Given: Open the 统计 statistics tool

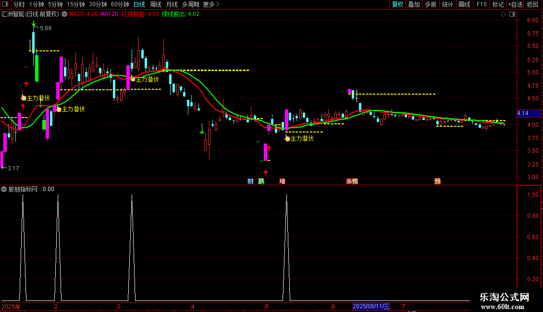Looking at the screenshot, I should pyautogui.click(x=447, y=4).
